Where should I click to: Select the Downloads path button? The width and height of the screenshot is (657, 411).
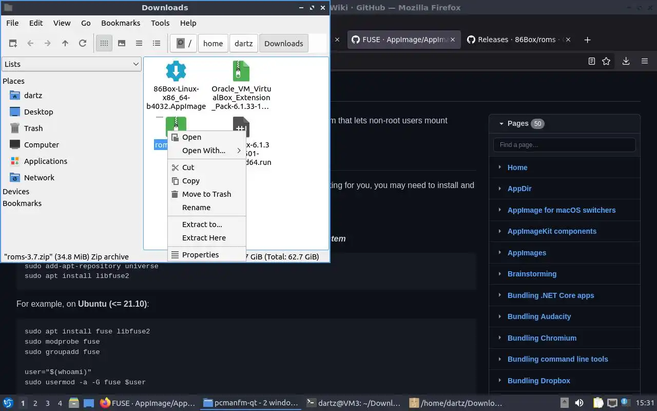click(x=284, y=44)
